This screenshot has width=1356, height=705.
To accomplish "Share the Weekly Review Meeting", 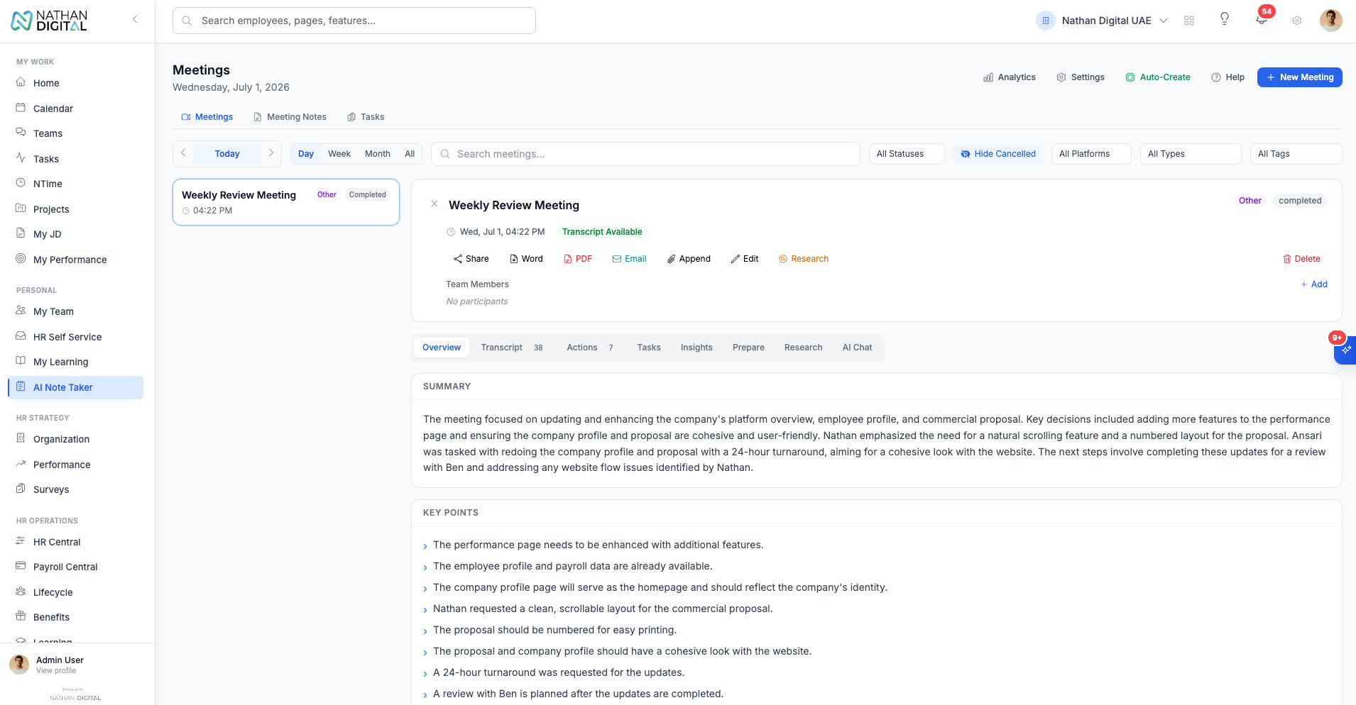I will (x=471, y=259).
